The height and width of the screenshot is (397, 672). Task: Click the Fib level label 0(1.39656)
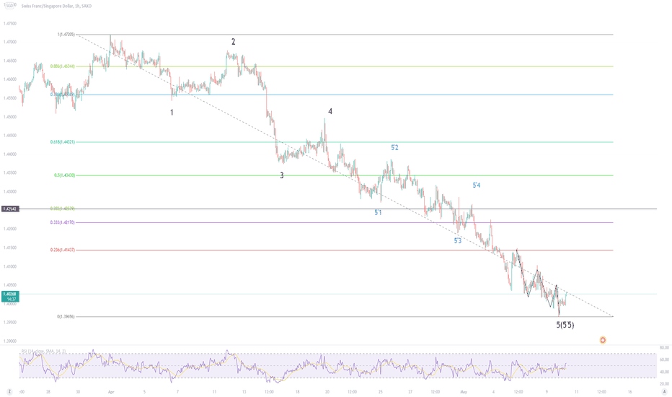click(66, 317)
